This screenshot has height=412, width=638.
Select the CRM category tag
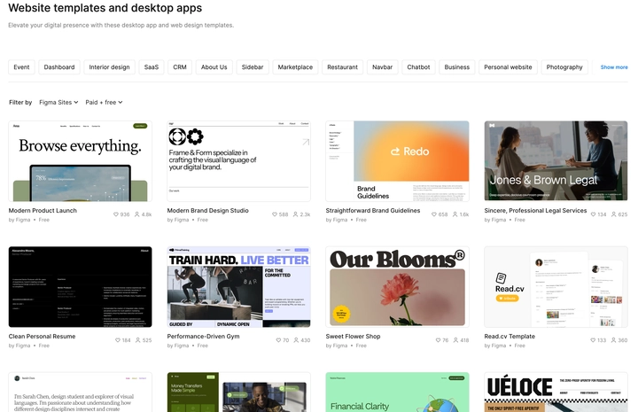[x=180, y=67]
